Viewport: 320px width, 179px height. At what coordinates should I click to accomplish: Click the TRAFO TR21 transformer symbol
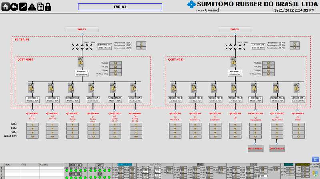[x=82, y=47]
